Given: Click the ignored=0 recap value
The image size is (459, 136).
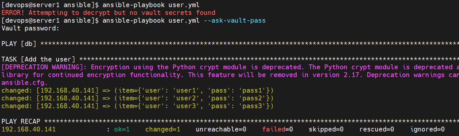Looking at the screenshot, I should pos(427,130).
